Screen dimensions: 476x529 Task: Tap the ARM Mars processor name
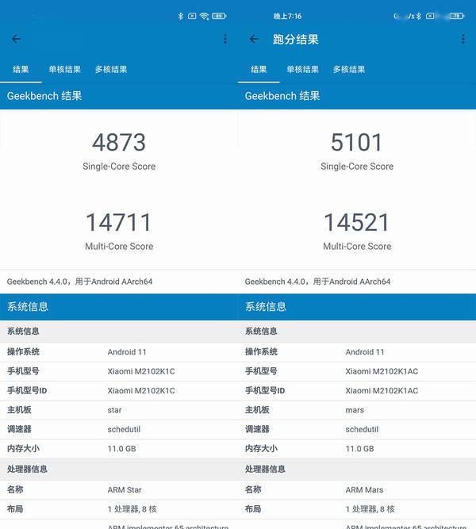click(x=364, y=490)
